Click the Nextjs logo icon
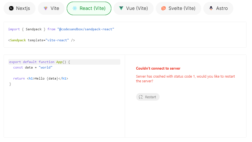252x142 pixels. pos(11,8)
